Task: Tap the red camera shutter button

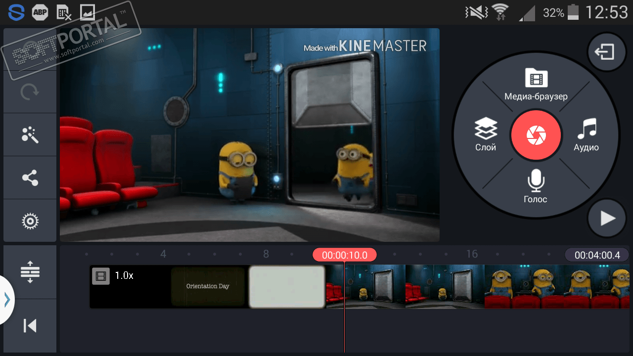Action: pos(536,135)
